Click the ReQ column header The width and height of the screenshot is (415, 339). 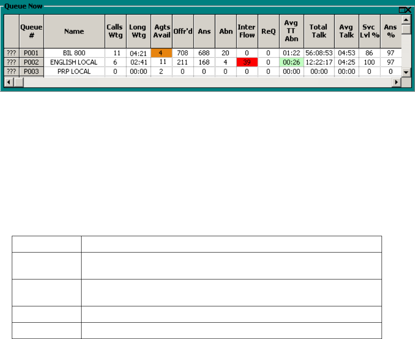click(x=269, y=31)
